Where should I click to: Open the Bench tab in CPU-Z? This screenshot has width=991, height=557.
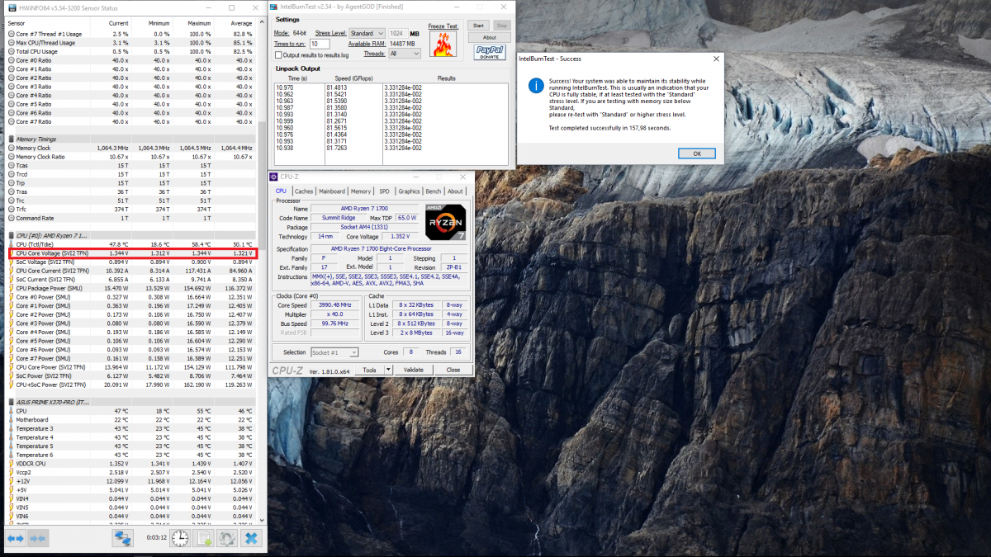(434, 191)
